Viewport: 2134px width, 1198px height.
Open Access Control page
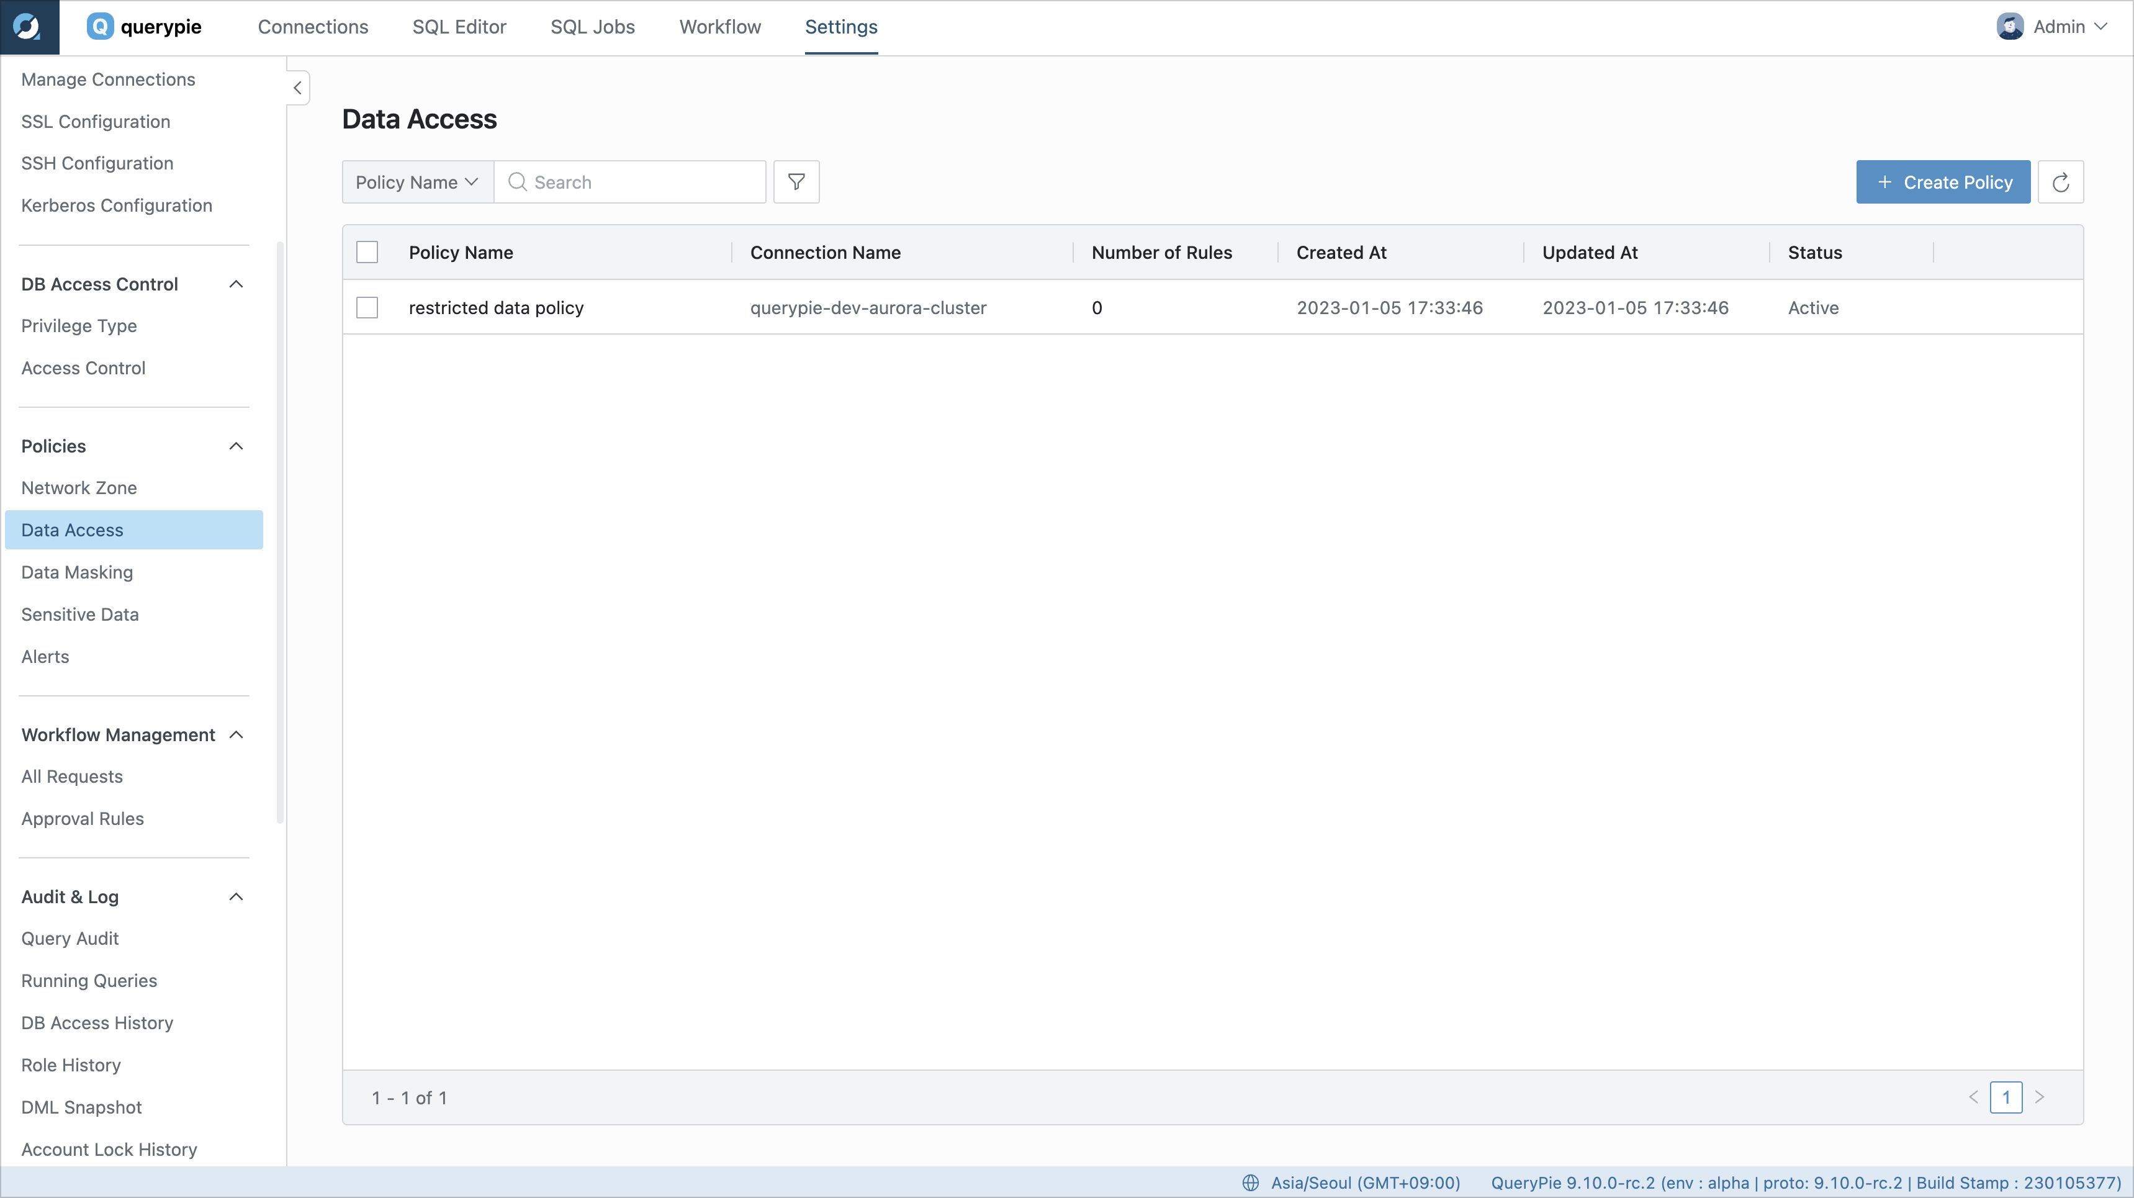(83, 368)
